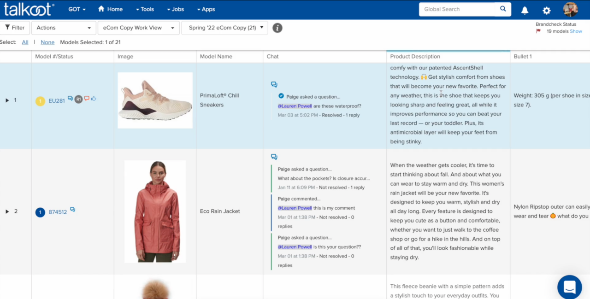Click None to deselect all models

tap(47, 42)
